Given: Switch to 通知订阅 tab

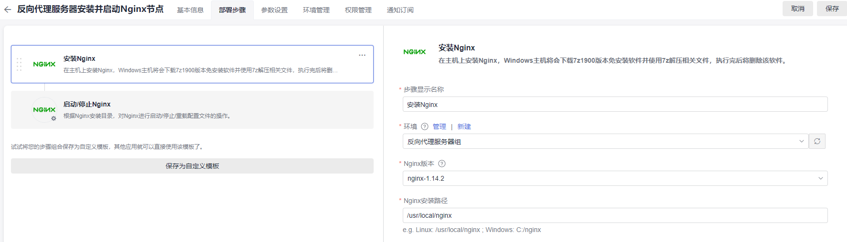Looking at the screenshot, I should click(400, 10).
